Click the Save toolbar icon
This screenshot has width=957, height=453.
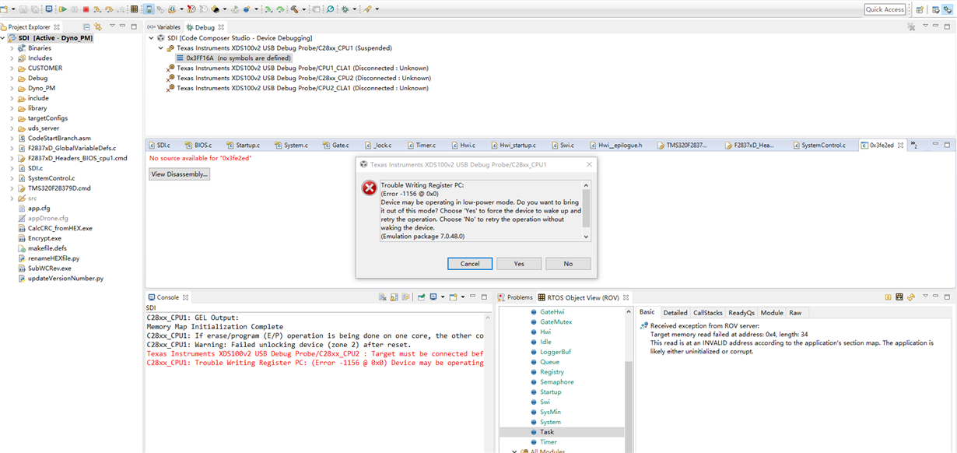[23, 9]
